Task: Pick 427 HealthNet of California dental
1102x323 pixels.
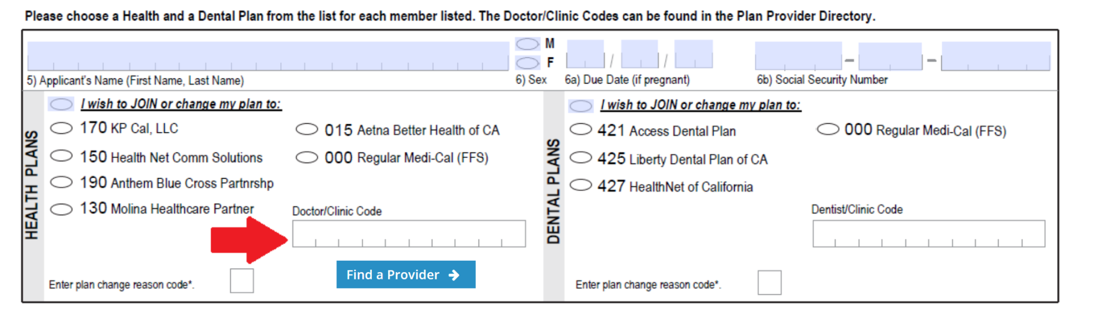Action: (x=580, y=185)
